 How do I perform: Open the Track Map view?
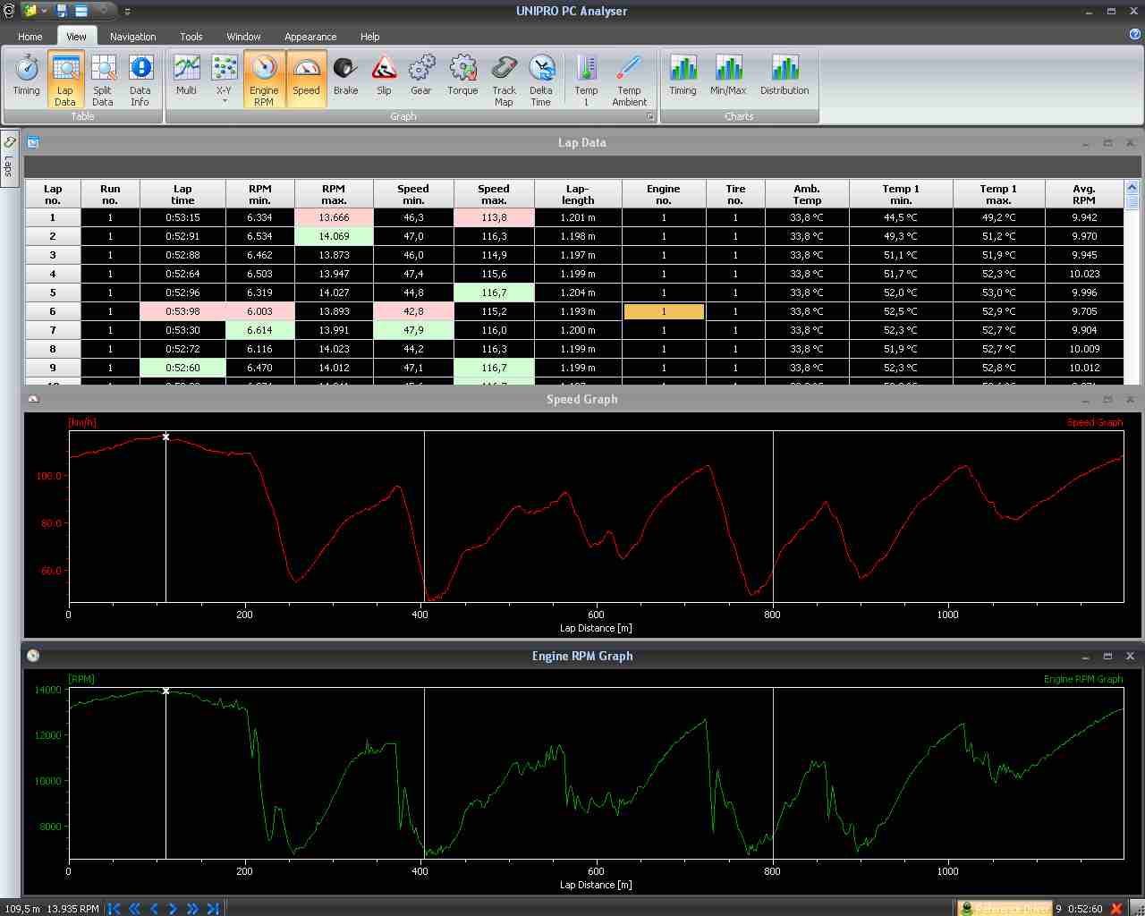tap(505, 79)
